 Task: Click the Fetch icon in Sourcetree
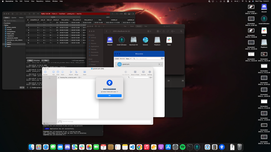(x=62, y=72)
